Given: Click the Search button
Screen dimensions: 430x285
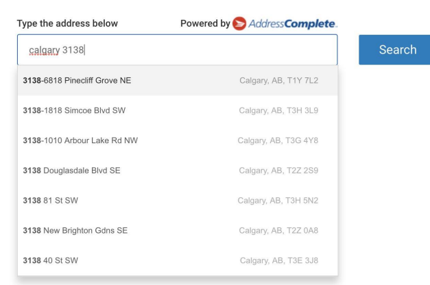Looking at the screenshot, I should point(395,49).
